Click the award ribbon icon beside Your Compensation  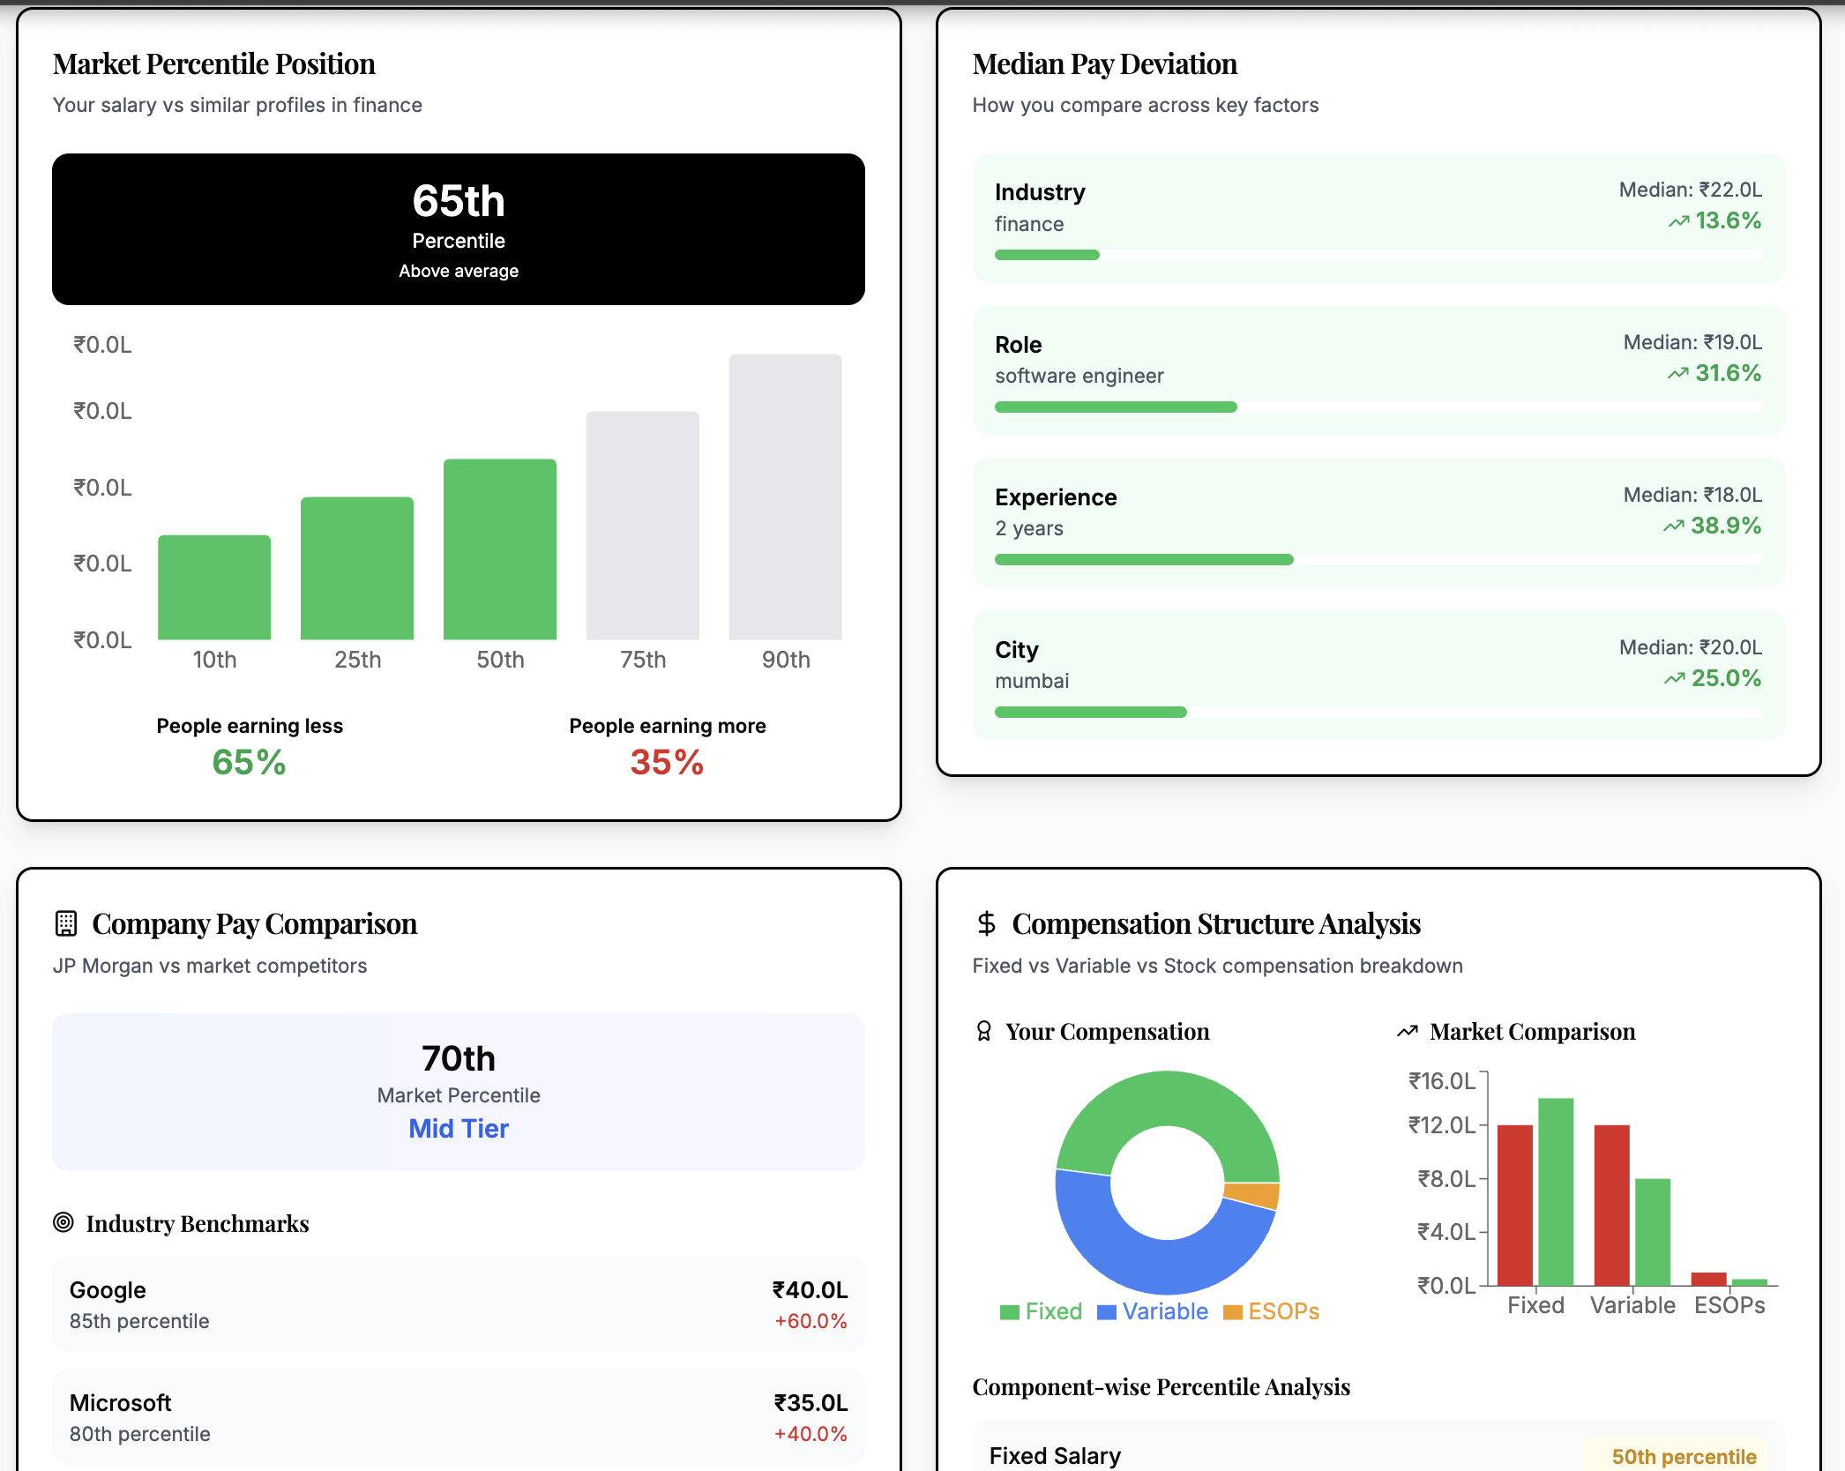tap(984, 1031)
